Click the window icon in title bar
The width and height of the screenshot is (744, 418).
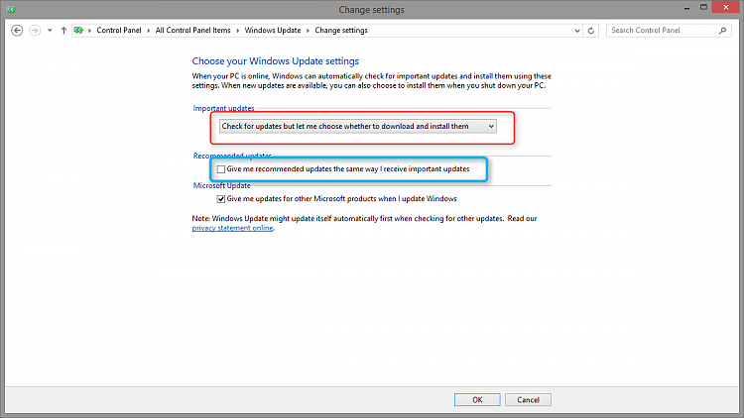(x=11, y=10)
